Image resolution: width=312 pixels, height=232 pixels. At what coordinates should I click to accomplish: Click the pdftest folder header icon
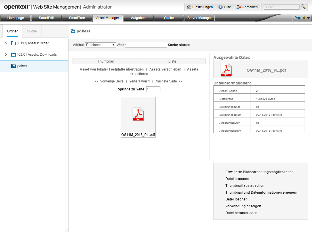(73, 31)
